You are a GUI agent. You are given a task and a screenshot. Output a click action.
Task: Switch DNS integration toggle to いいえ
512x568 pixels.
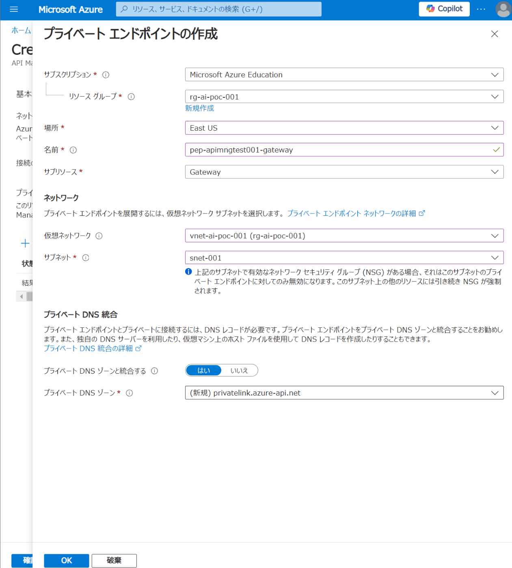[x=240, y=370]
